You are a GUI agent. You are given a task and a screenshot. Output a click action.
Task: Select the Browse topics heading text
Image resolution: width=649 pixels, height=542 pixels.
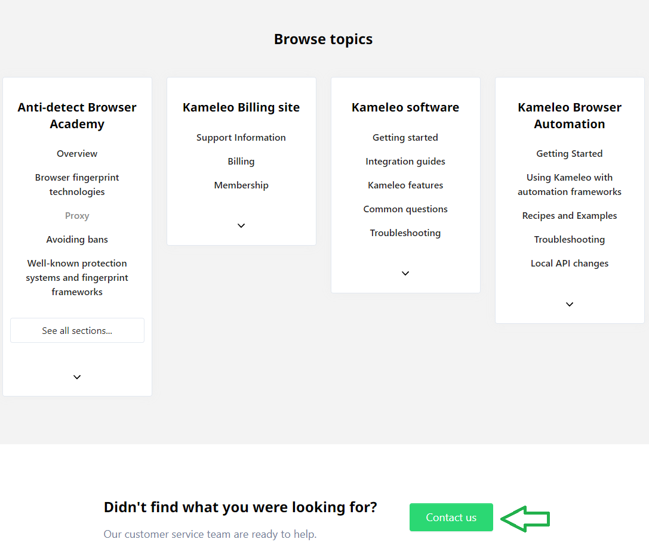pos(323,39)
